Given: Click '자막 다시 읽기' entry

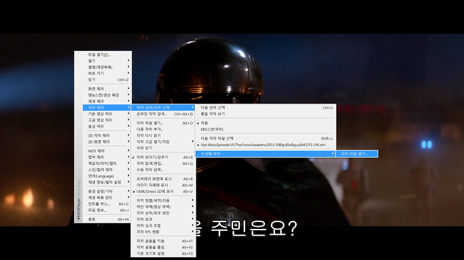Looking at the screenshot, I should pos(163,135).
